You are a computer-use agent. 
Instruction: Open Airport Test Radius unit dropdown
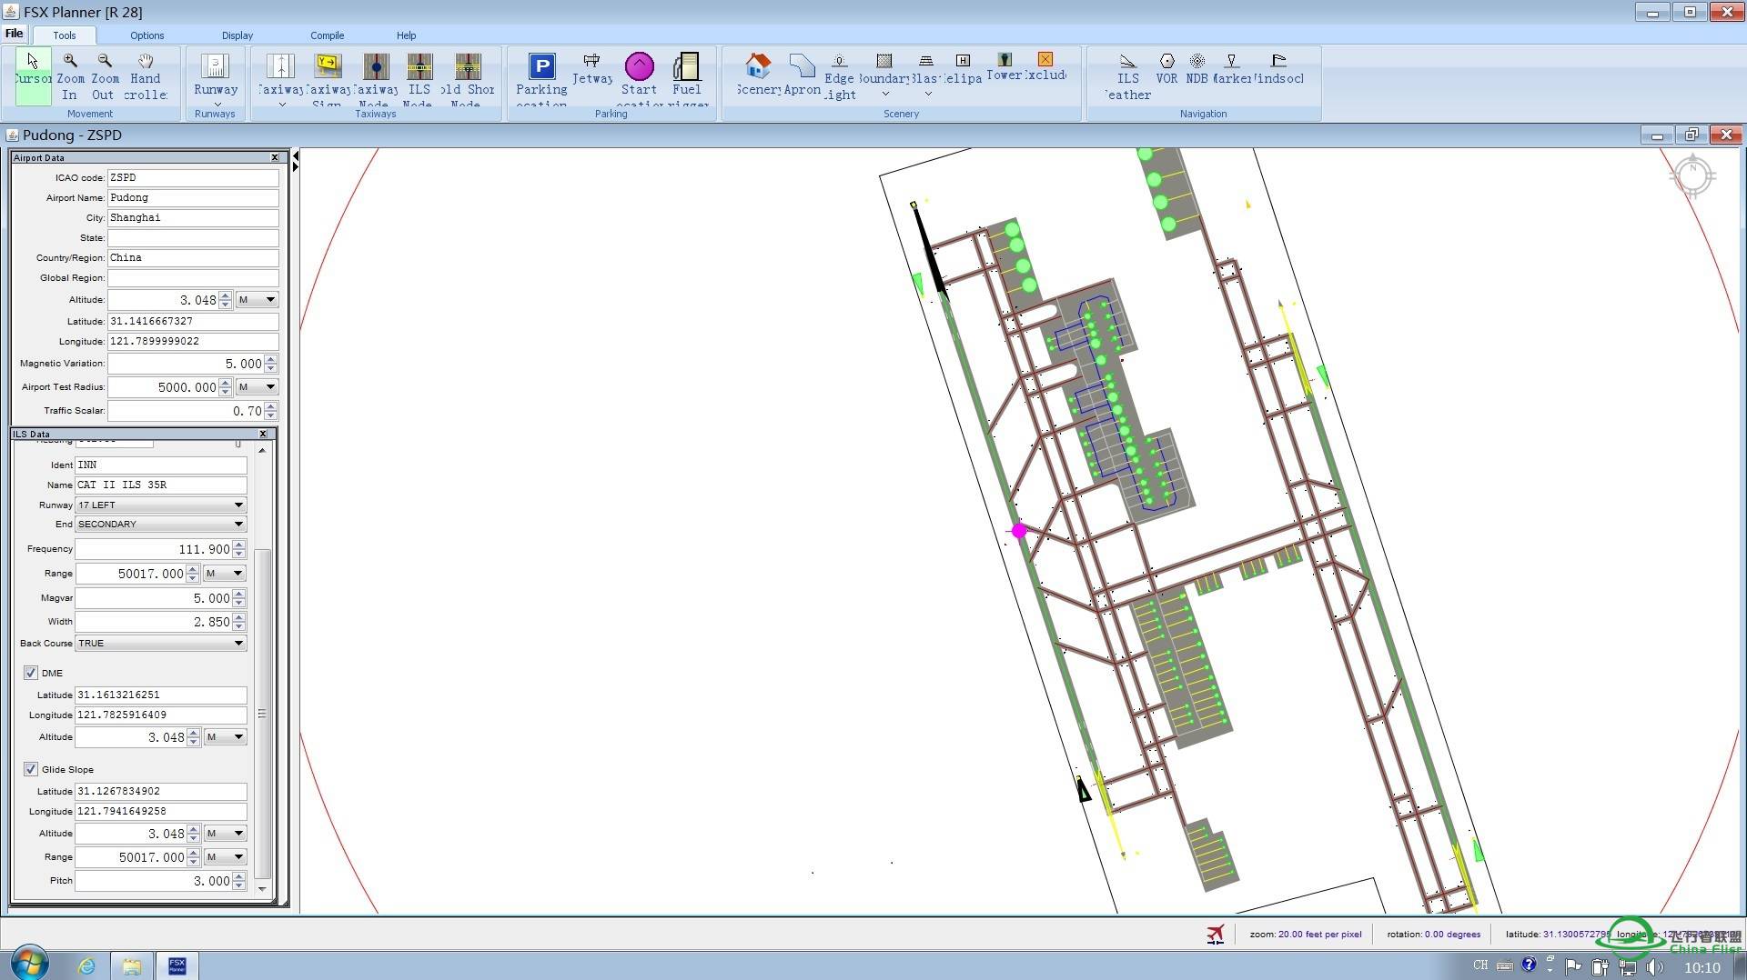tap(257, 386)
